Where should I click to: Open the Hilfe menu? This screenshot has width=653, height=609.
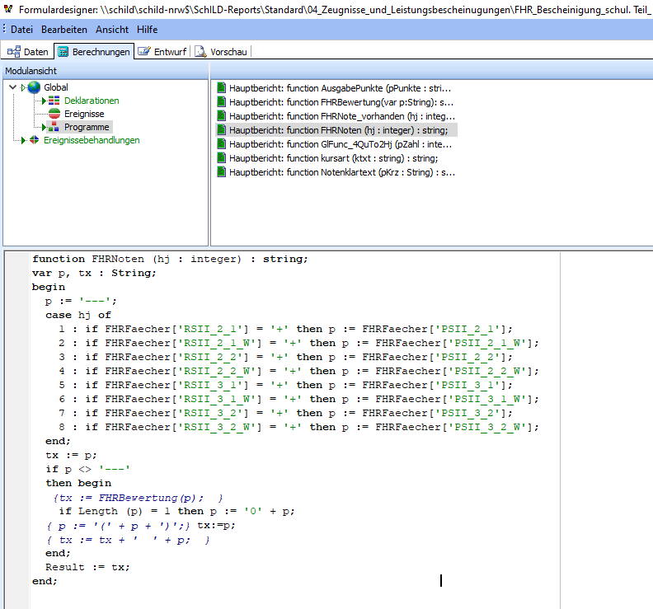148,29
